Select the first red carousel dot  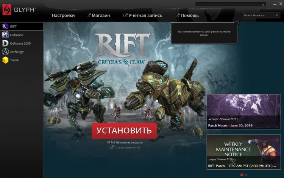(242, 175)
